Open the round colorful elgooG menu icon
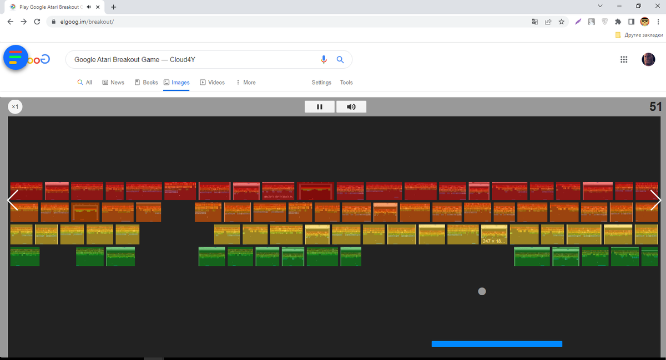 (16, 58)
